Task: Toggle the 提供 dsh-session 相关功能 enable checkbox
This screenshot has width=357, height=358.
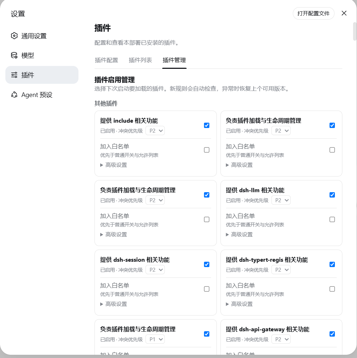Action: pyautogui.click(x=206, y=264)
